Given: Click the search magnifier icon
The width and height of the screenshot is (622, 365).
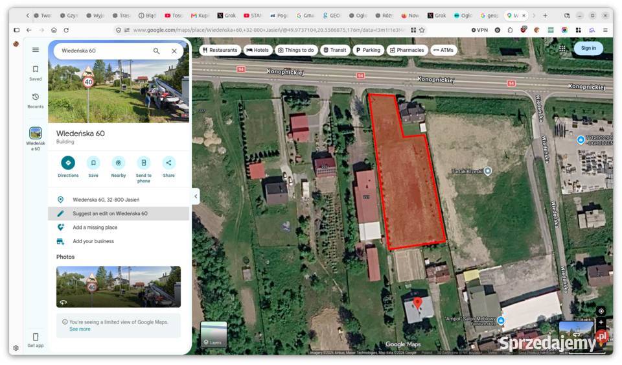Looking at the screenshot, I should coord(156,51).
